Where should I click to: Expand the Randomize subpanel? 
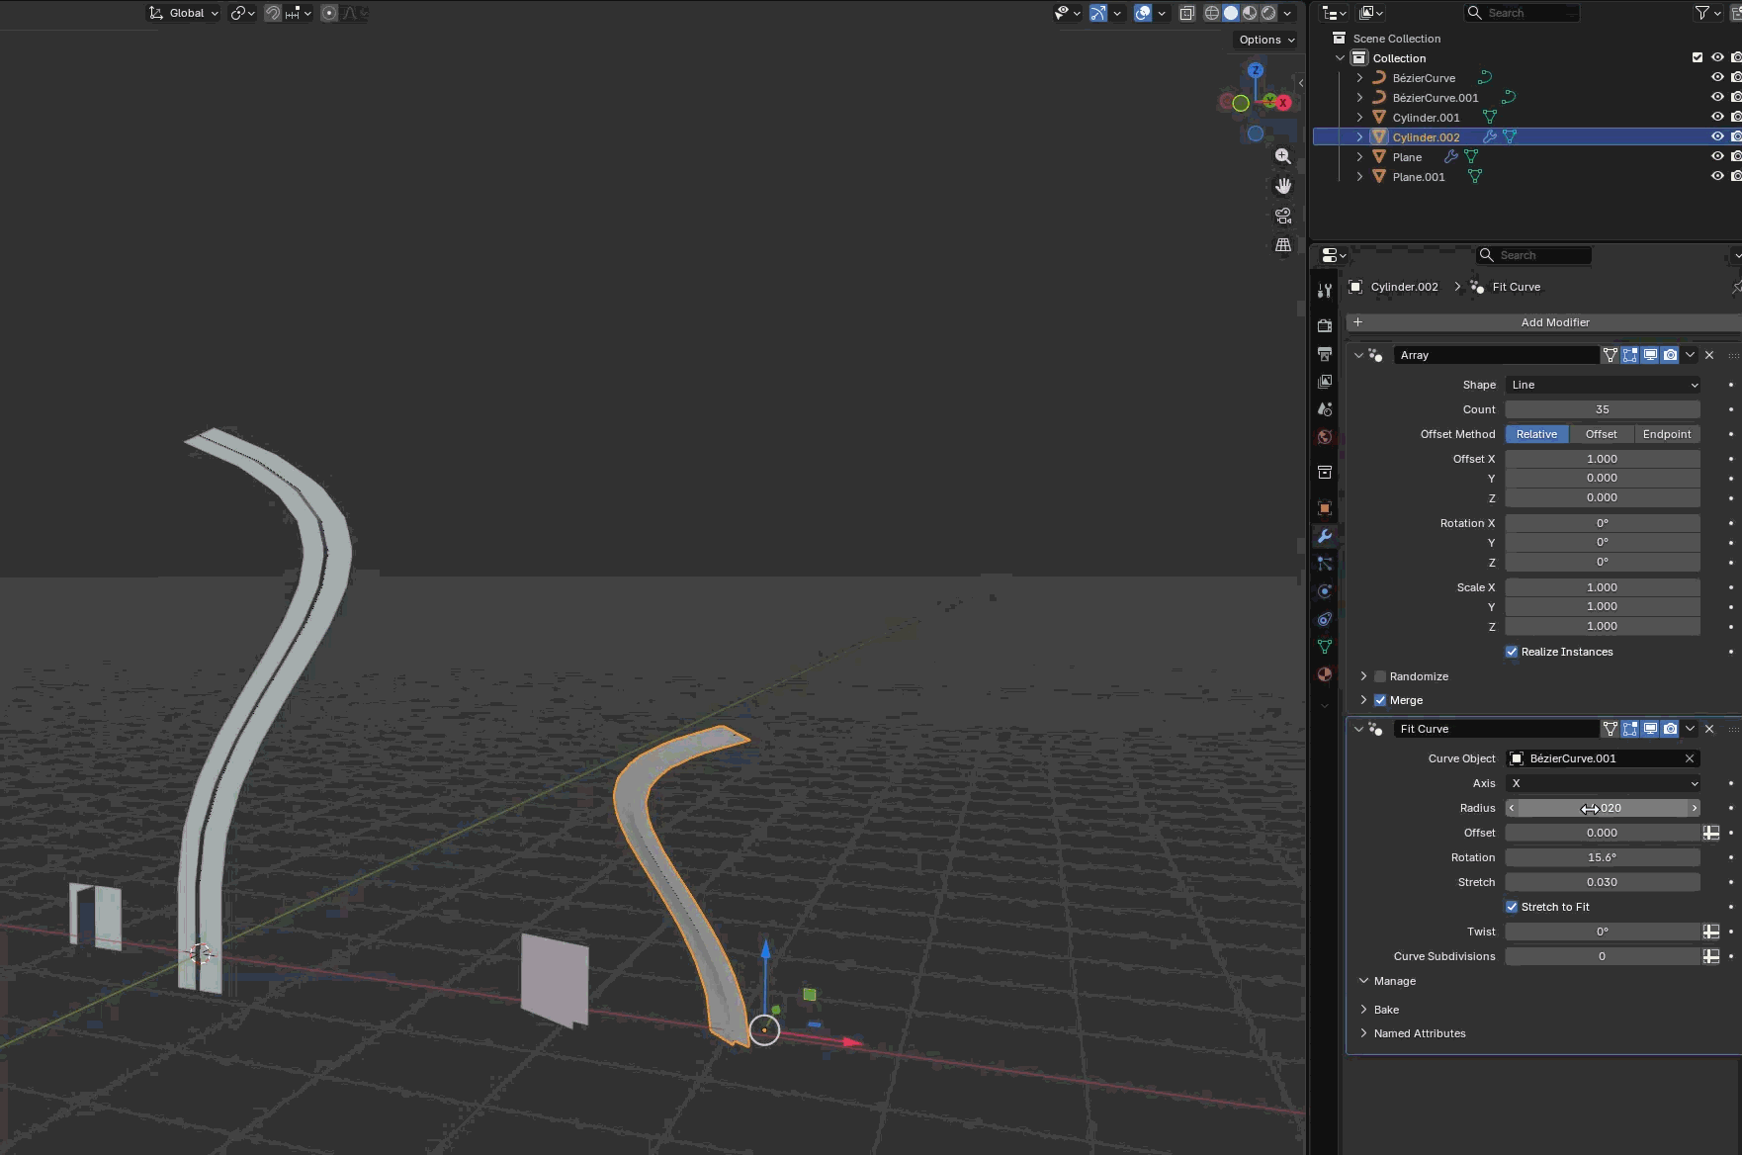[1364, 676]
